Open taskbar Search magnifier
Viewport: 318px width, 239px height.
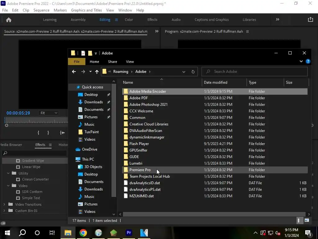(x=22, y=233)
